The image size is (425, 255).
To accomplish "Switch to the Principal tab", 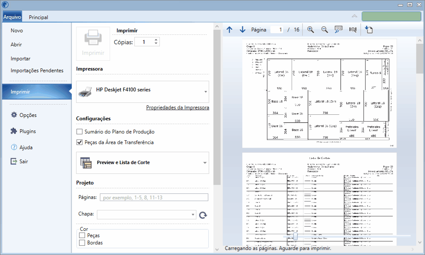I will click(x=39, y=17).
